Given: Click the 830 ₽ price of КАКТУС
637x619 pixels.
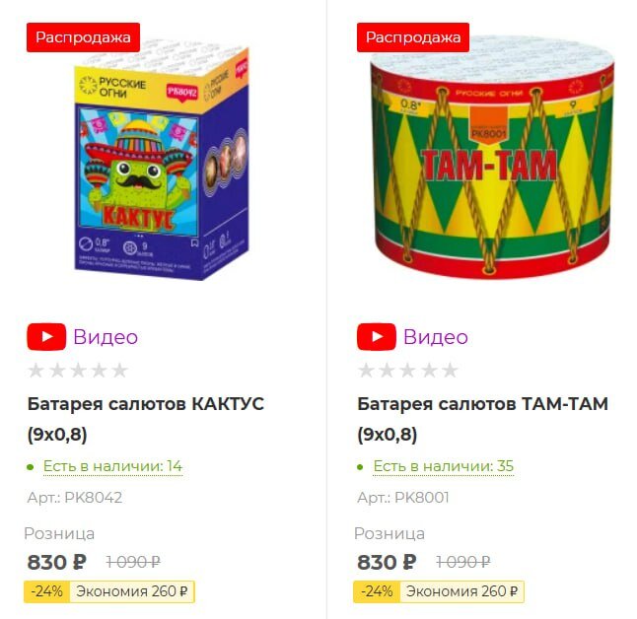Looking at the screenshot, I should coord(57,562).
